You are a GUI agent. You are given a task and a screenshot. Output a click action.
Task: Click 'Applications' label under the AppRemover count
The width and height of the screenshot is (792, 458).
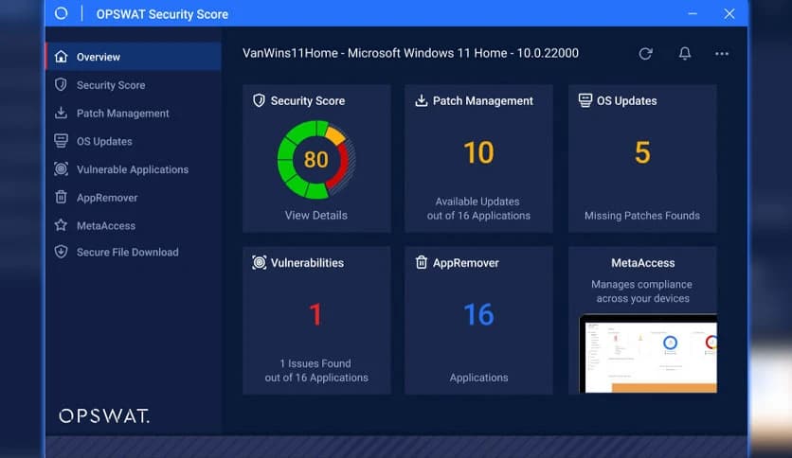[478, 378]
